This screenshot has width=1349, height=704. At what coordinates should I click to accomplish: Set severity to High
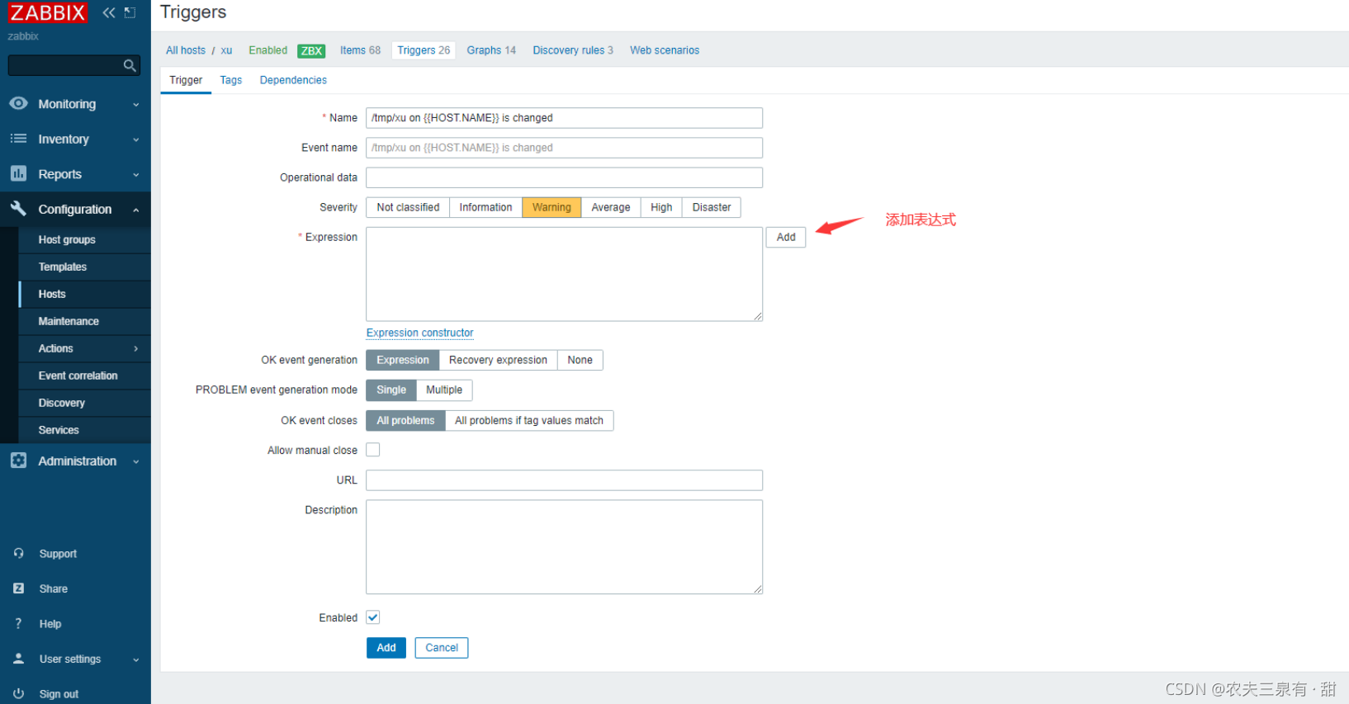point(661,207)
